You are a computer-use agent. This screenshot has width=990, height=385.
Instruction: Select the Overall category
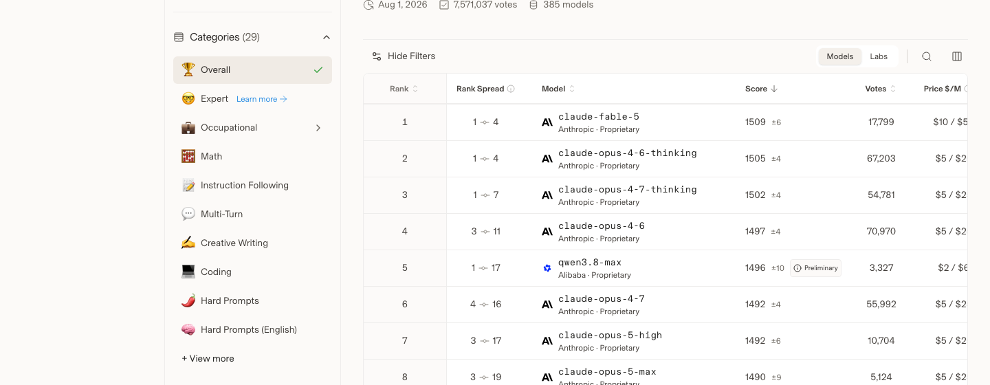pos(252,70)
